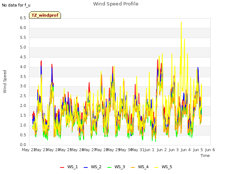The height and width of the screenshot is (174, 232).
Task: Select the WS_5 legend label
Action: (x=167, y=167)
